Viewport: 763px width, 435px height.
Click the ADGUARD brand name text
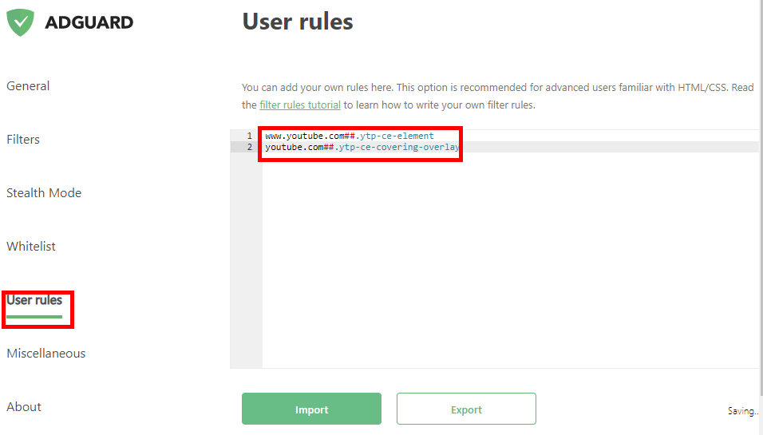click(89, 22)
